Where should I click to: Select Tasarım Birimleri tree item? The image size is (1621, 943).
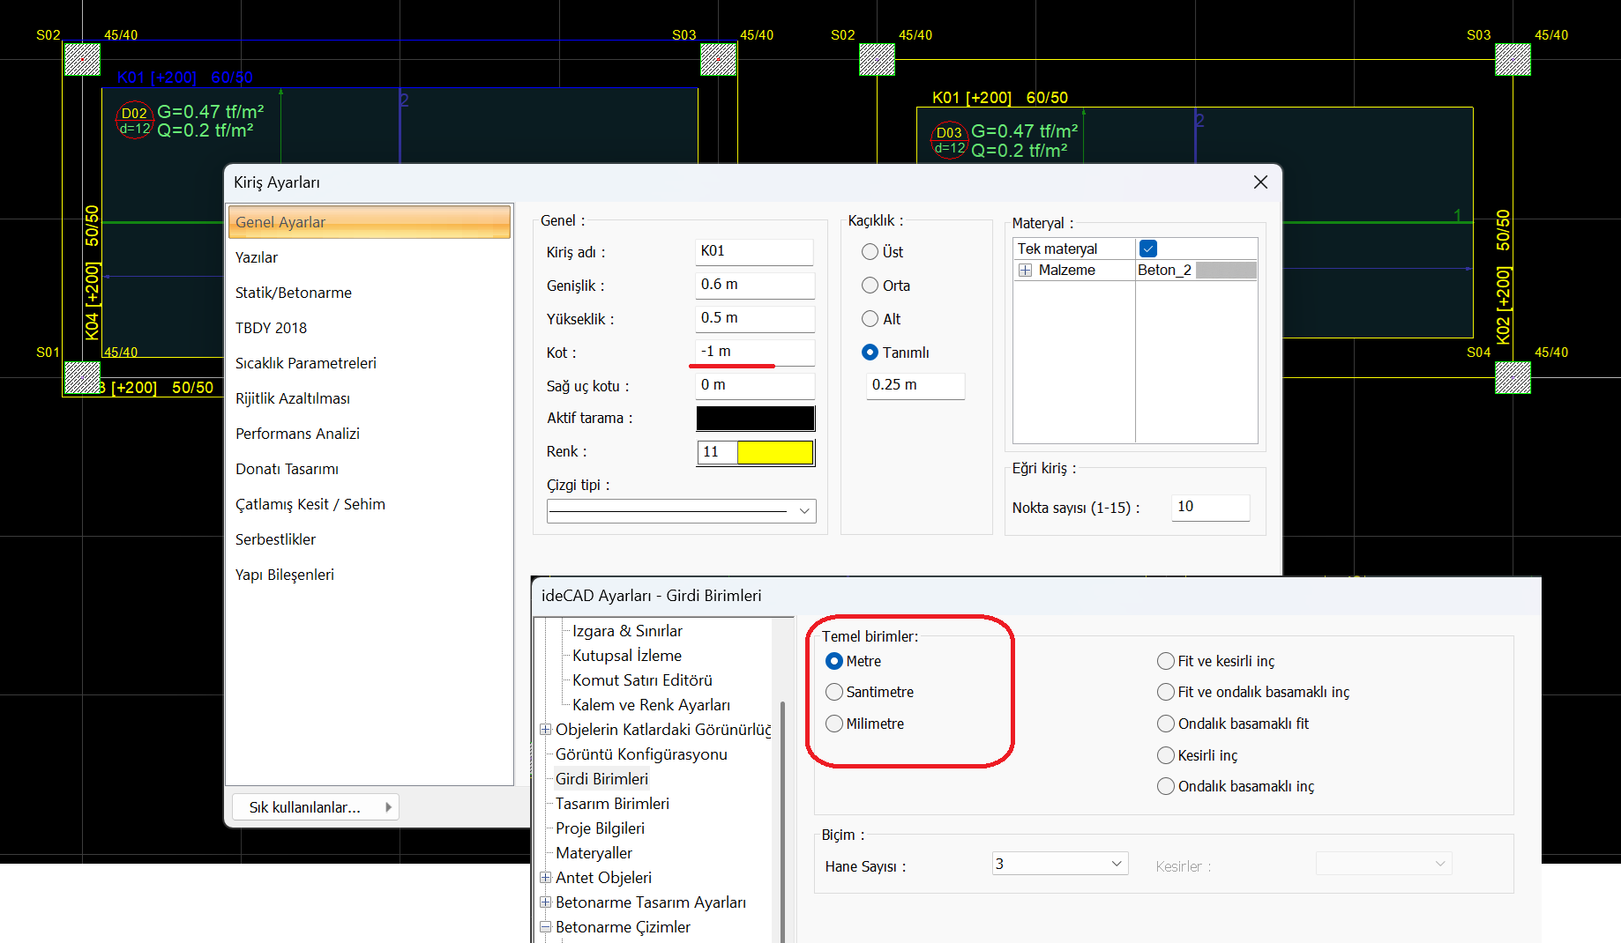pyautogui.click(x=612, y=804)
